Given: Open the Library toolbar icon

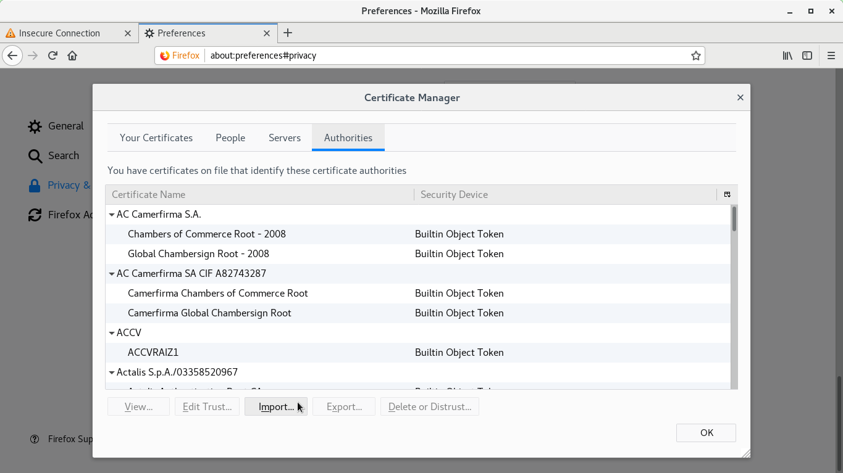Looking at the screenshot, I should 787,55.
